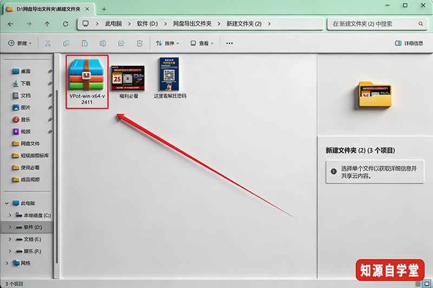The image size is (433, 288).
Task: Select the VPot-win-x64-v2411 archive file
Action: pyautogui.click(x=87, y=82)
